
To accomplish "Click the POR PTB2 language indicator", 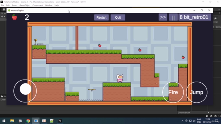I will click(199, 121).
